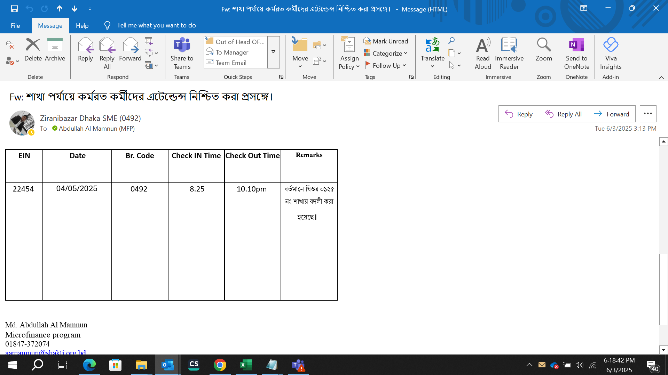The width and height of the screenshot is (668, 375).
Task: Archive this message
Action: [55, 50]
